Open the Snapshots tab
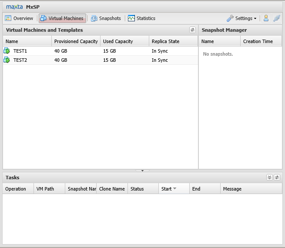 point(106,18)
